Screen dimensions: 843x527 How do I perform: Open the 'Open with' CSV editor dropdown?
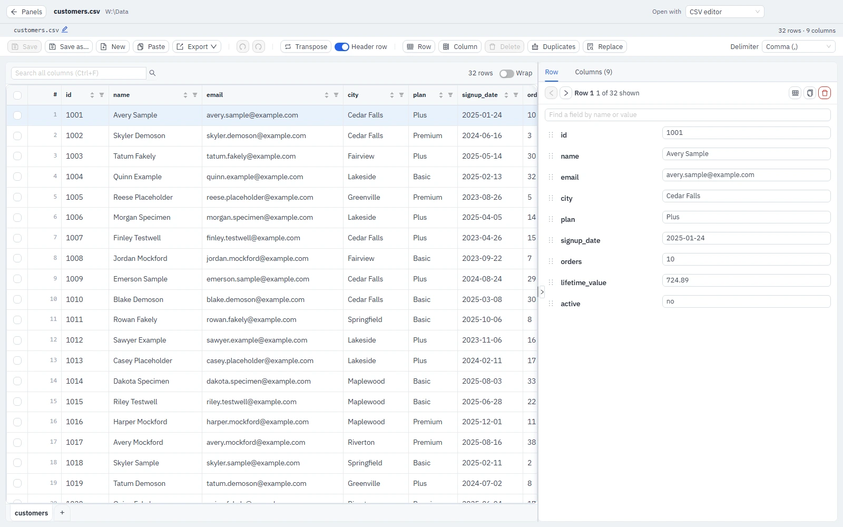(724, 12)
